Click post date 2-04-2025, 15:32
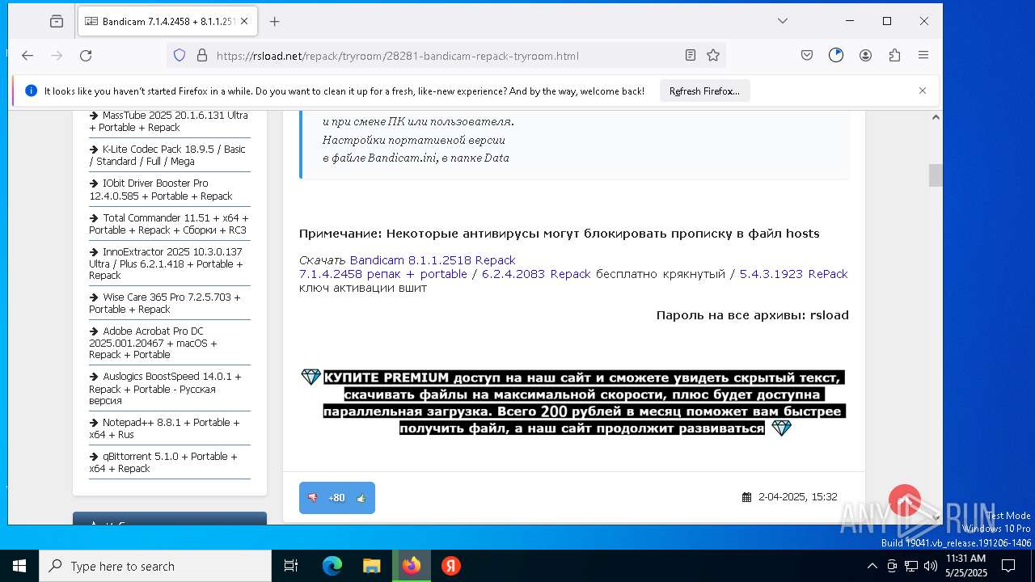Screen dimensions: 1035x582 (x=797, y=497)
